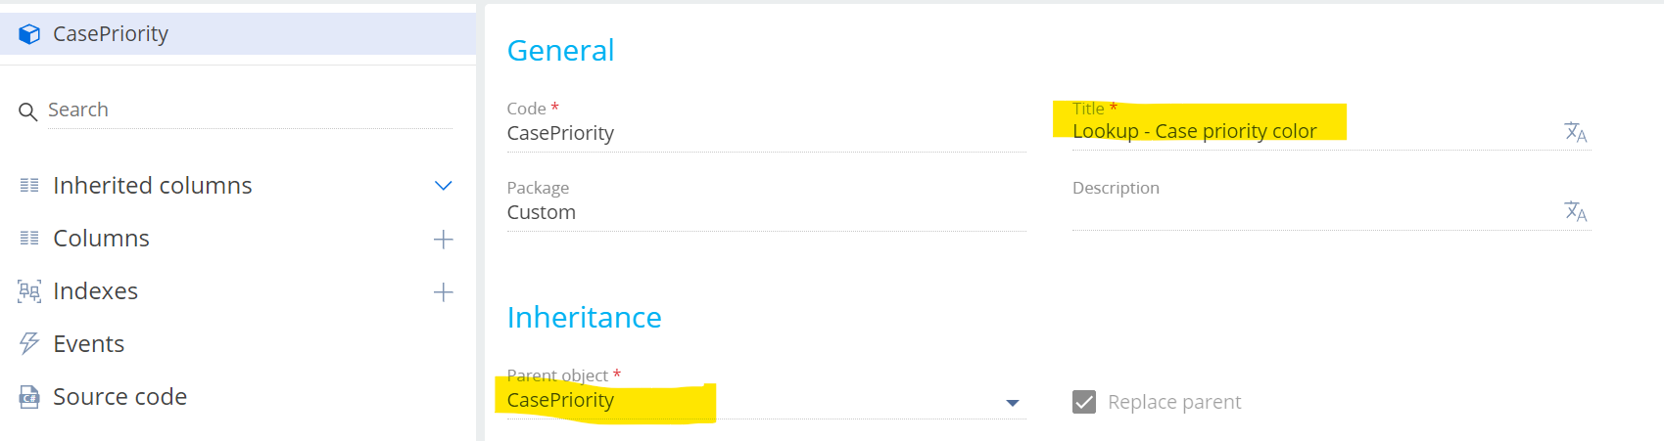
Task: Click the CasePriority cube icon
Action: pos(29,34)
